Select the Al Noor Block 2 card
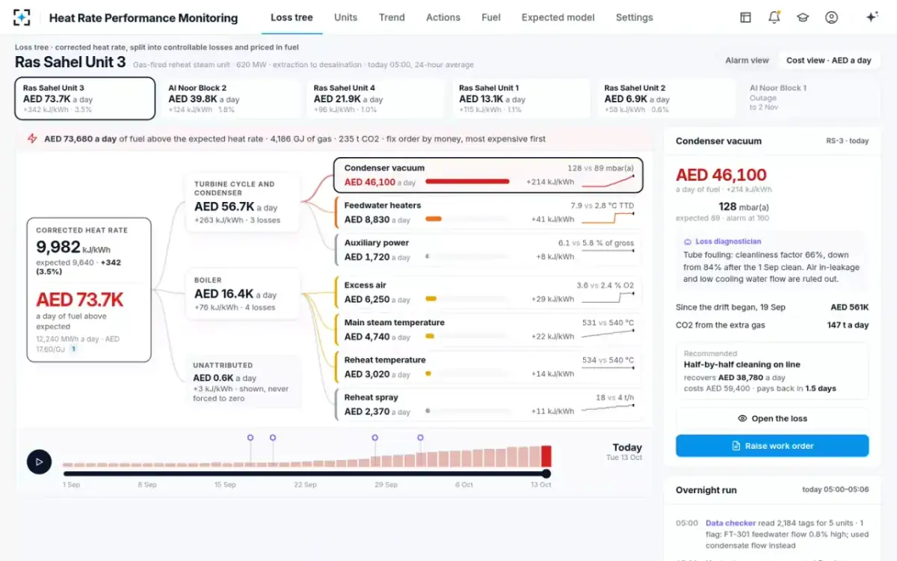The image size is (897, 561). [230, 98]
